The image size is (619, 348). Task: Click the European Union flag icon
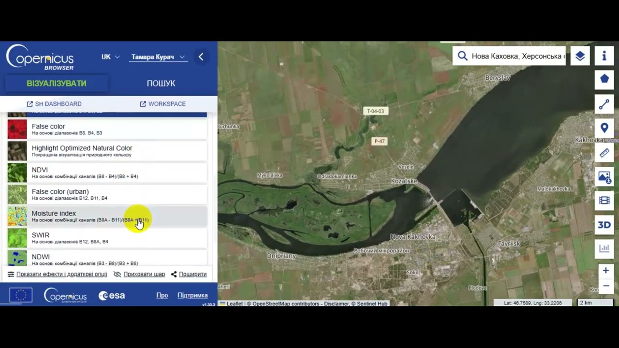point(21,295)
